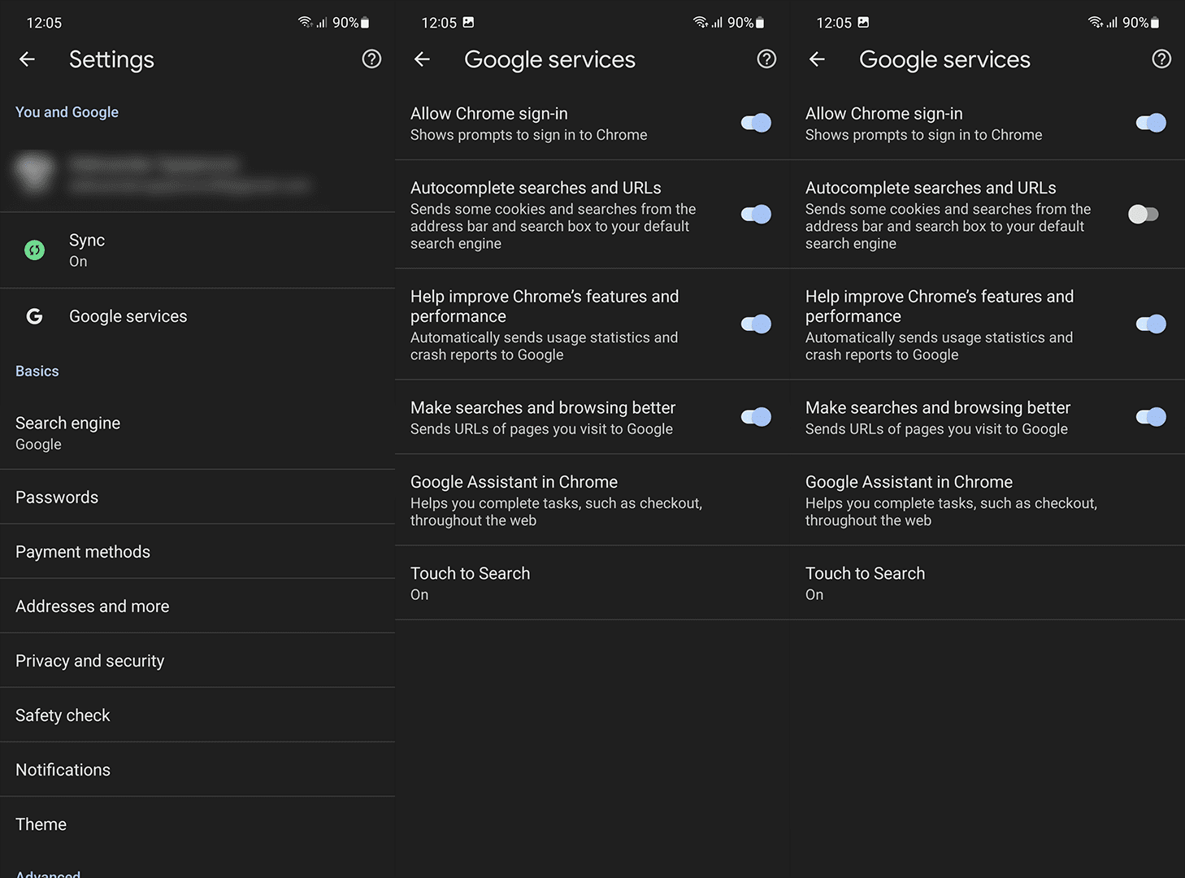Tap the 'You and Google' section heading
The image size is (1185, 878).
pos(67,112)
